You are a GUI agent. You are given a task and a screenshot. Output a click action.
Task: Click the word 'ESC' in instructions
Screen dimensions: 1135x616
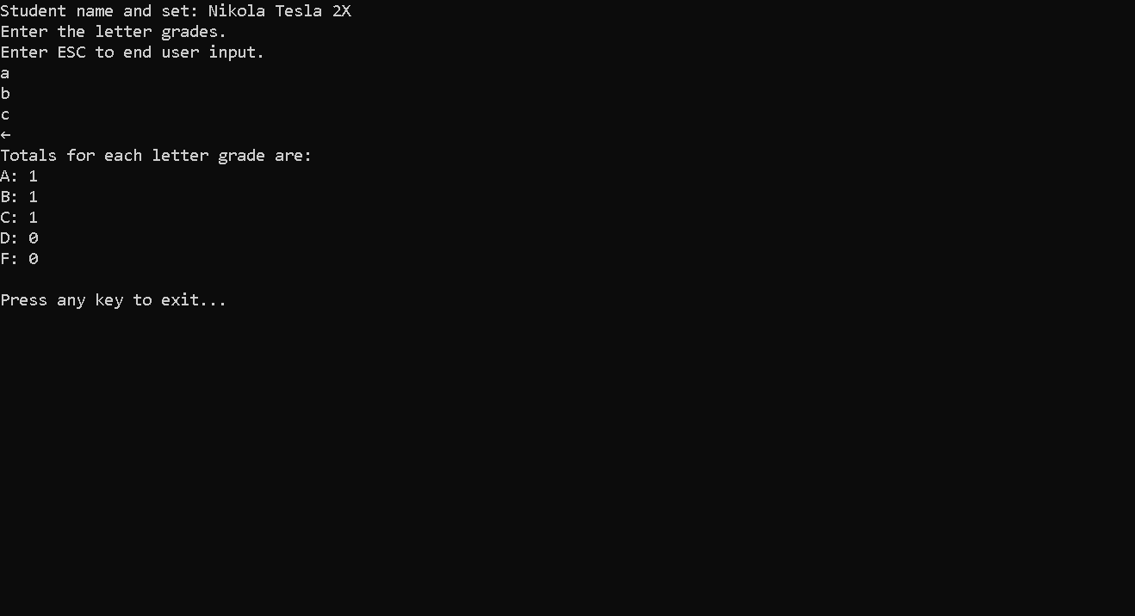pyautogui.click(x=71, y=52)
